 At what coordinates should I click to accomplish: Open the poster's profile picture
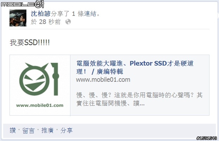pos(18,18)
